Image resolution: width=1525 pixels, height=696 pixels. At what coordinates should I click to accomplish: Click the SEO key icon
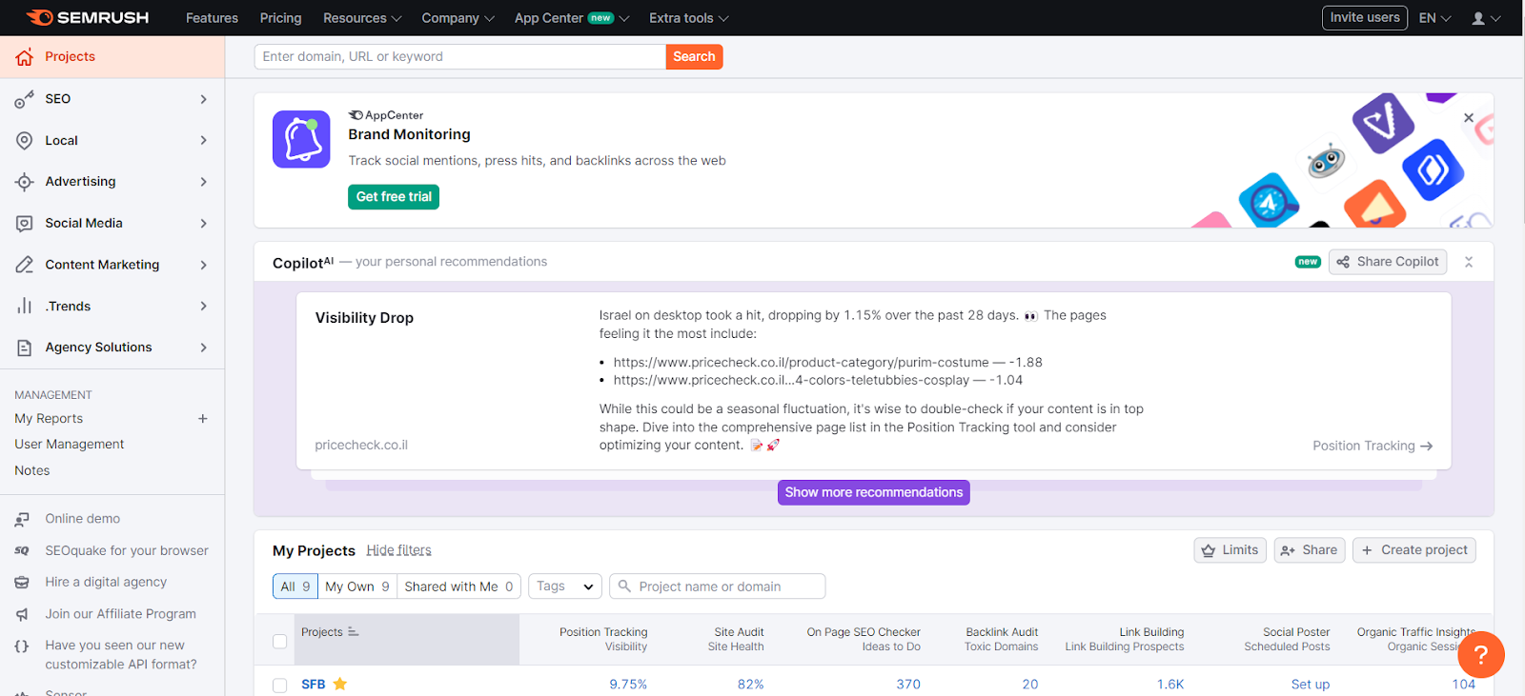pos(25,99)
